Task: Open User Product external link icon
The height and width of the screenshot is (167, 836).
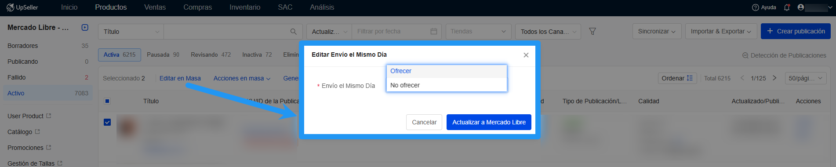Action: 49,116
